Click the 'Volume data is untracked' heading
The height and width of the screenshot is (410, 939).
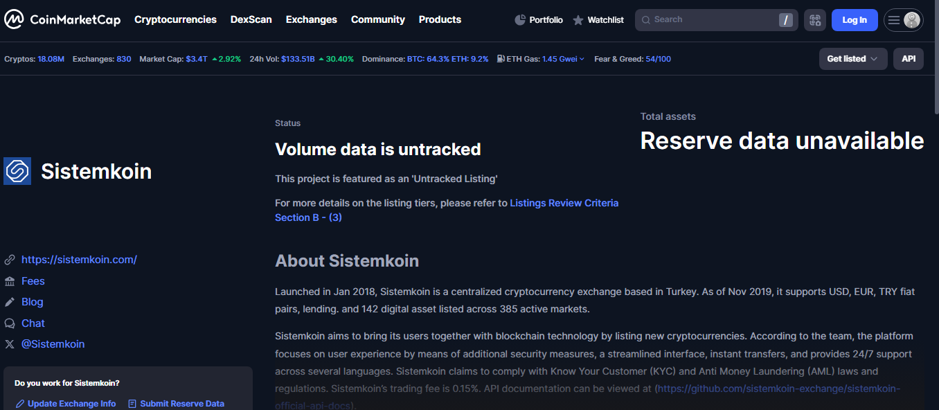[x=377, y=149]
